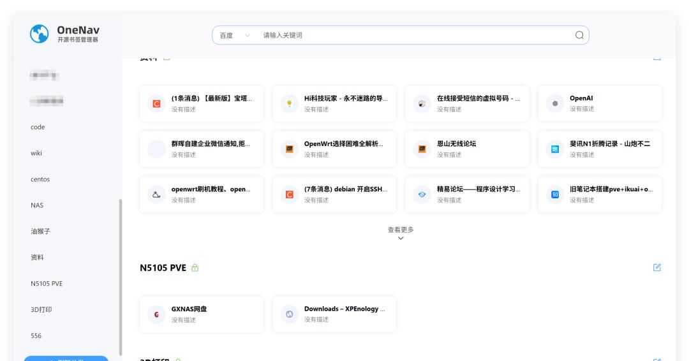The image size is (689, 361).
Task: Click the 精易论坛 card's eye icon
Action: click(422, 195)
